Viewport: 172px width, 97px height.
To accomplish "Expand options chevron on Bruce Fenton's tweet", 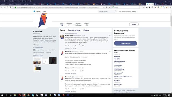I will pyautogui.click(x=110, y=35).
